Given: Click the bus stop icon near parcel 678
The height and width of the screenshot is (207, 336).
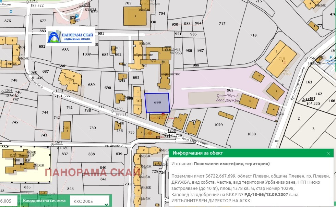Looking at the screenshot, I should [x=76, y=16].
